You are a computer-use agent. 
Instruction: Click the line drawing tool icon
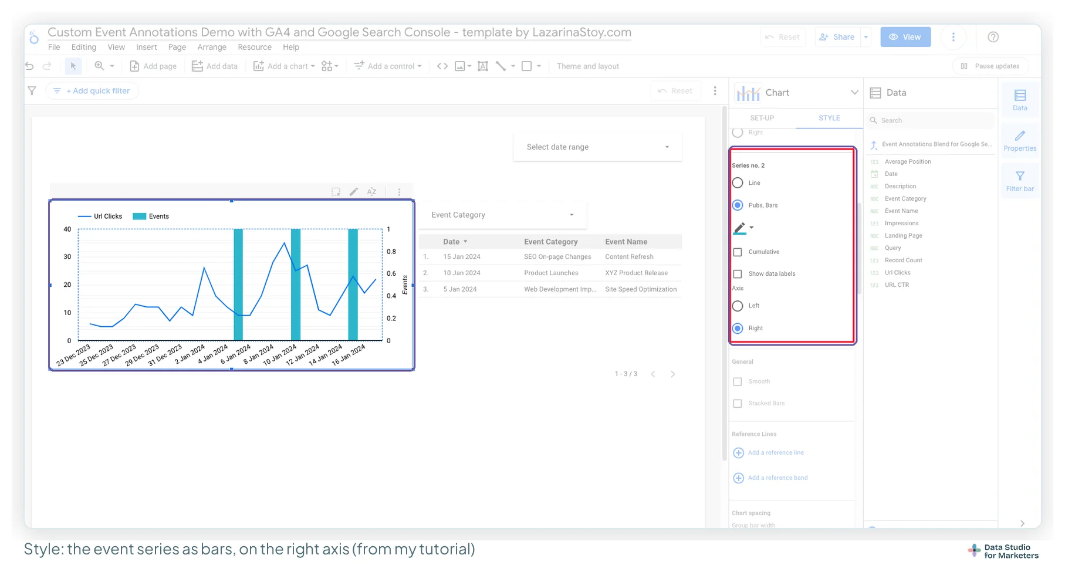coord(501,66)
